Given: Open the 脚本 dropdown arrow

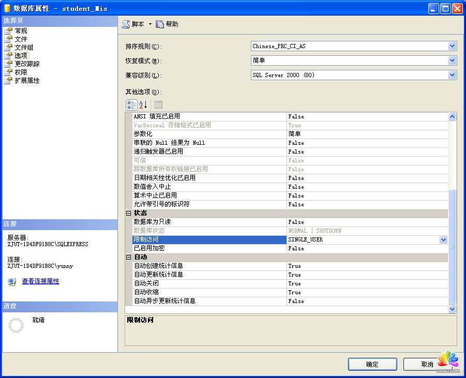Looking at the screenshot, I should pyautogui.click(x=150, y=24).
